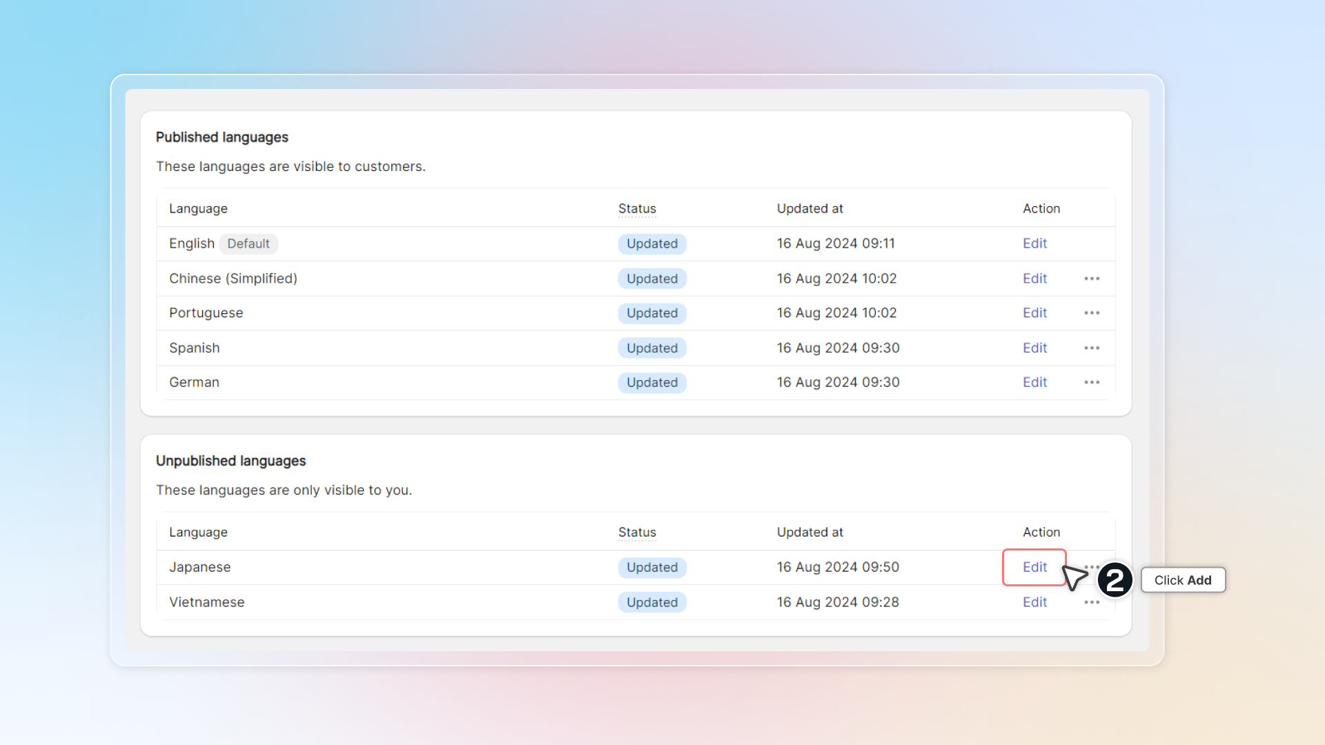1325x745 pixels.
Task: Click the Updated badge for Japanese
Action: (651, 567)
